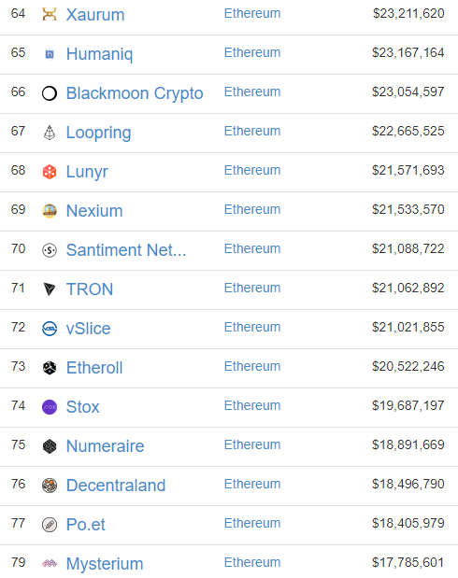
Task: Click the Ethereum platform link for TRON
Action: coord(252,288)
